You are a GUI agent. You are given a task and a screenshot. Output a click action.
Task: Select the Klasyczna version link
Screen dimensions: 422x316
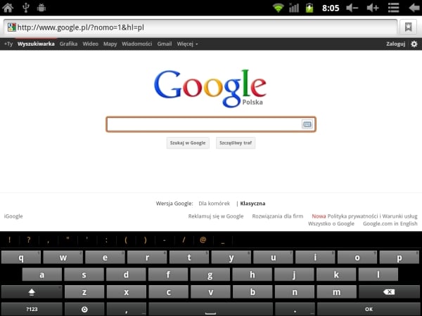click(x=252, y=204)
